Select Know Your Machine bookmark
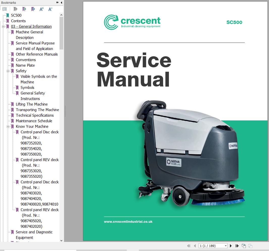269x251 pixels. click(32, 127)
